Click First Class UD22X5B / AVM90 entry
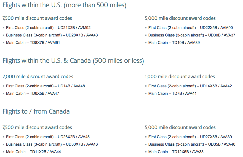This screenshot has height=157, width=243. click(x=191, y=28)
